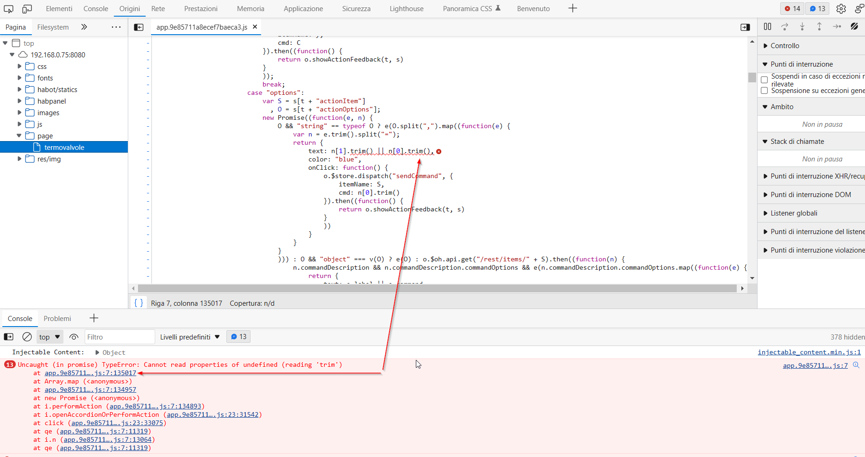Screen dimensions: 865x457
Task: Expand the habpanel folder
Action: pyautogui.click(x=19, y=101)
